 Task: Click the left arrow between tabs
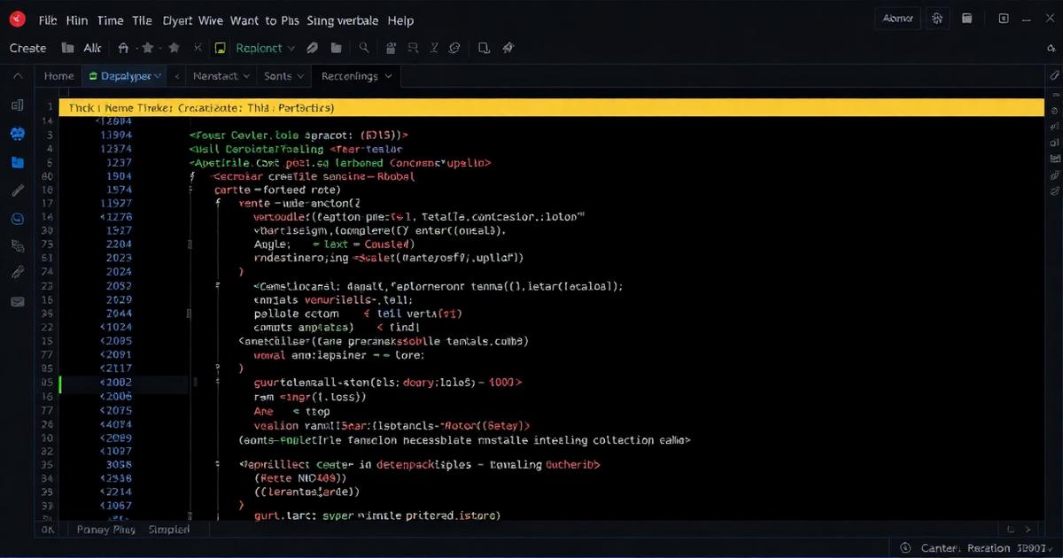tap(176, 76)
